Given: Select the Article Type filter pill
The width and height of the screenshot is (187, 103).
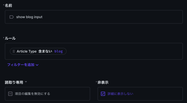Looking at the screenshot, I should 38,51.
